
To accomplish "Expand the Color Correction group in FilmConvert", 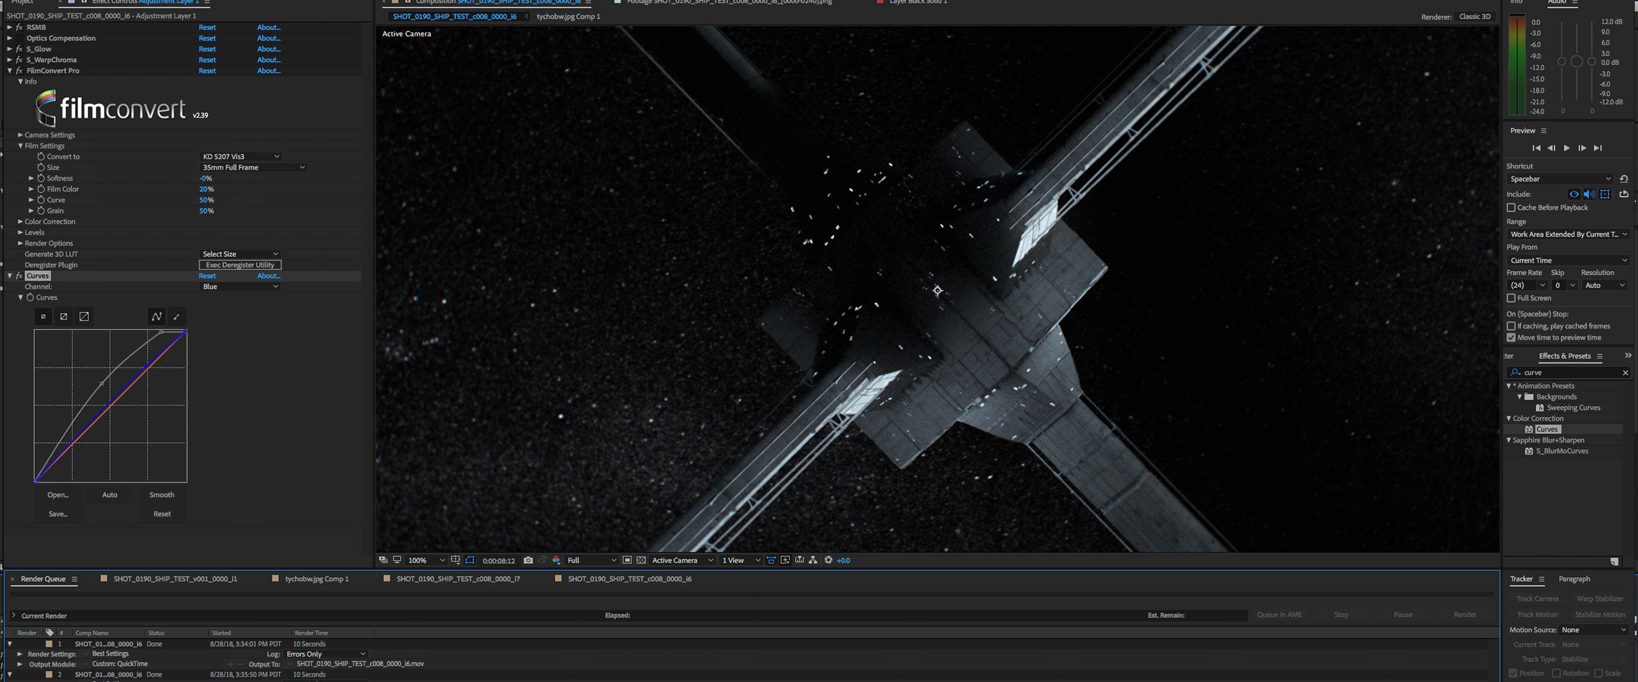I will [x=20, y=222].
